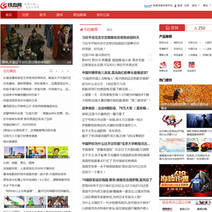The image size is (212, 212).
Task: Click the red tag beside 壮丽70年 headline
Action: (x=150, y=55)
